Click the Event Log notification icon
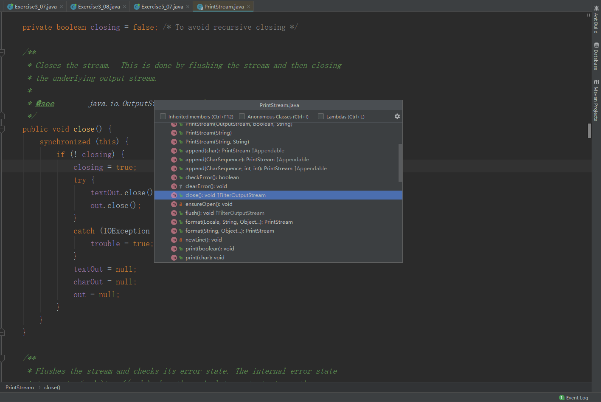 coord(562,398)
